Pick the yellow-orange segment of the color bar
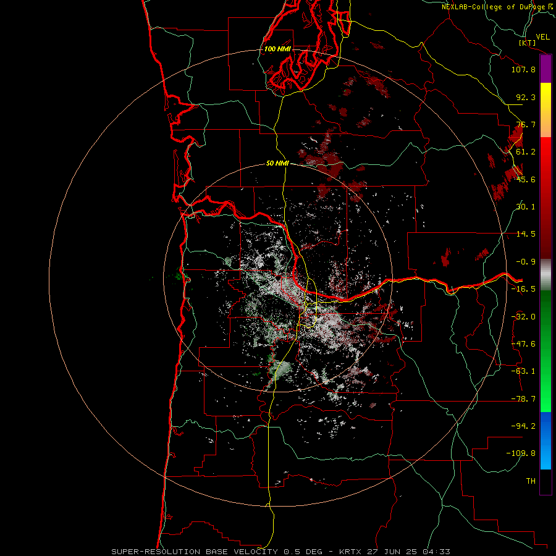The height and width of the screenshot is (556, 556). (545, 110)
